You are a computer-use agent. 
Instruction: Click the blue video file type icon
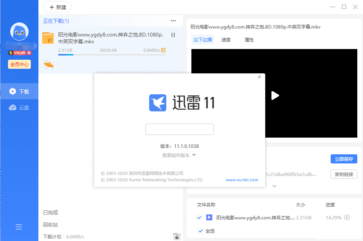[209, 217]
